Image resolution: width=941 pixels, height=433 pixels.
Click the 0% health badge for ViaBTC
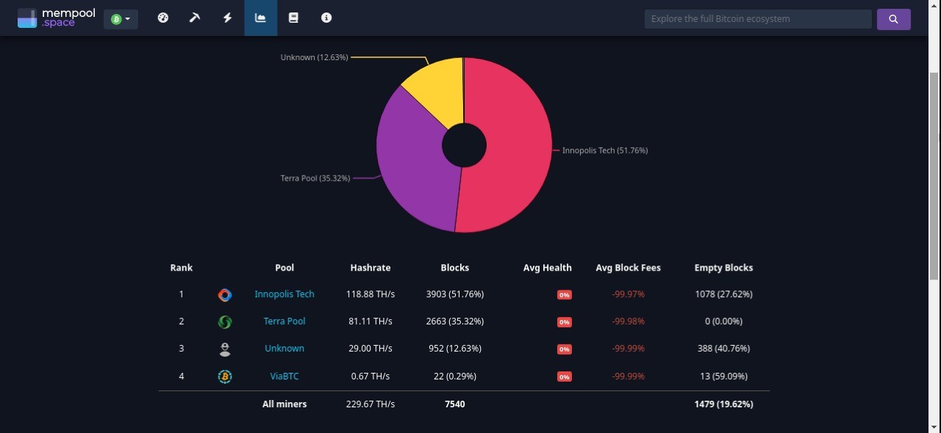[565, 377]
